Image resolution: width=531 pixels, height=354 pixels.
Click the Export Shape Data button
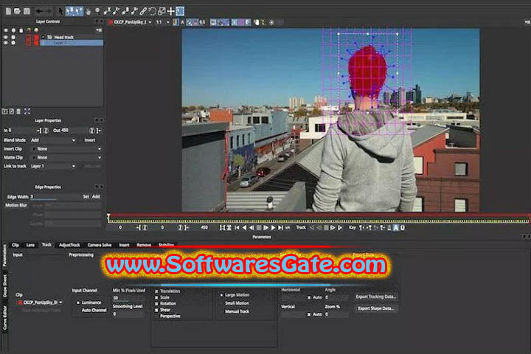(x=376, y=308)
